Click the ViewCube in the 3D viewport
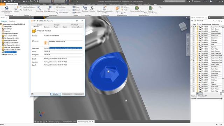Viewport: 224px width, 126px height. (183, 26)
